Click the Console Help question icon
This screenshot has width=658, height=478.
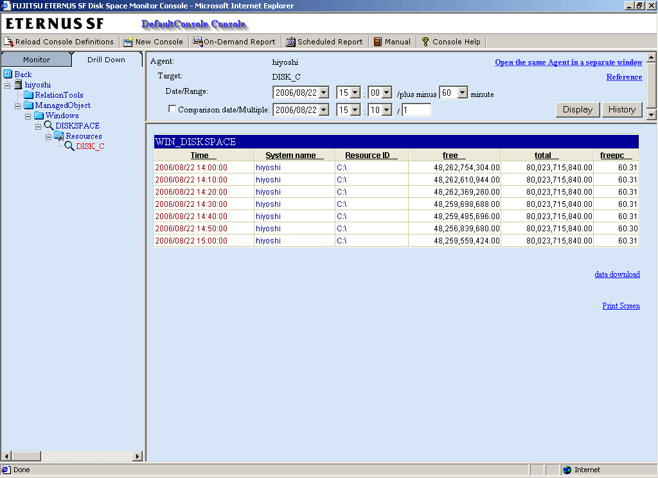425,42
